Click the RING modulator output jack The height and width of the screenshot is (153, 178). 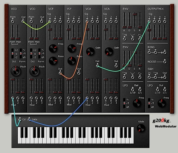[165, 53]
